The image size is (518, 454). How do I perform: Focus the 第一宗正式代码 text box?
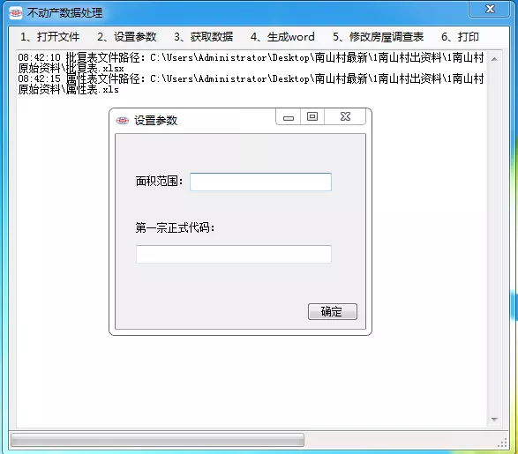[x=234, y=254]
